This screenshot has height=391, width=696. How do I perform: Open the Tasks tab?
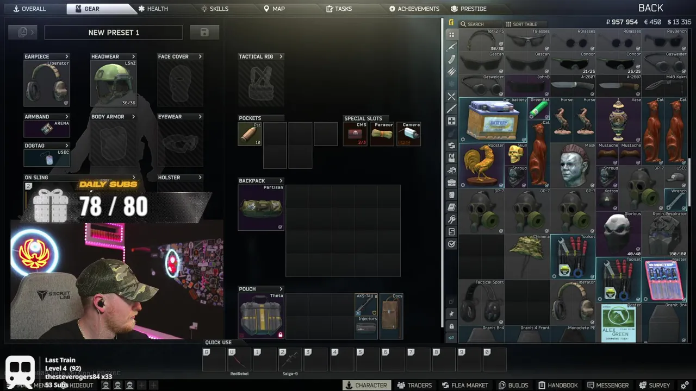tap(339, 9)
